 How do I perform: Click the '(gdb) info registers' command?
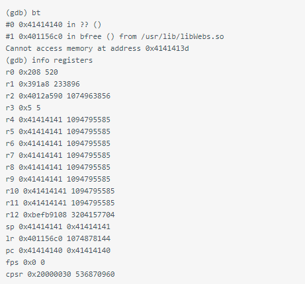point(49,60)
